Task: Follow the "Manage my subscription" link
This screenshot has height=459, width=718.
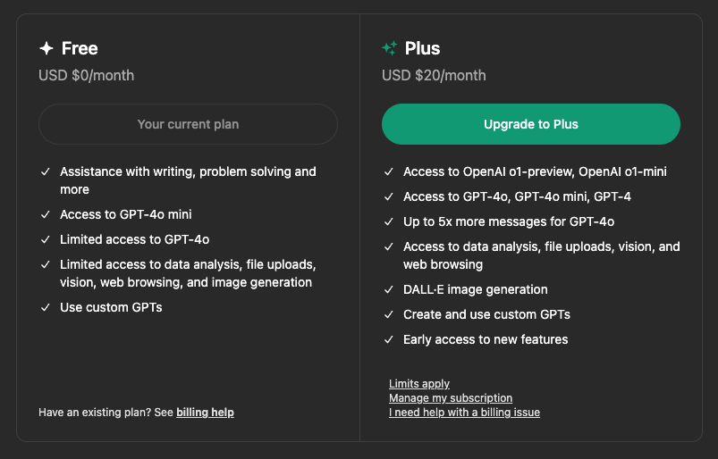Action: 451,398
